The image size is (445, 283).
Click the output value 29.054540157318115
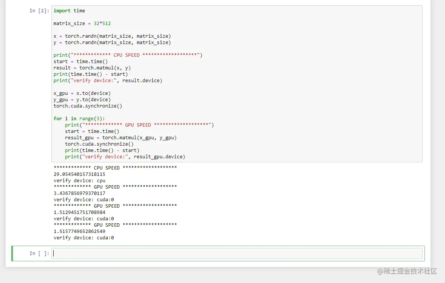(x=79, y=174)
